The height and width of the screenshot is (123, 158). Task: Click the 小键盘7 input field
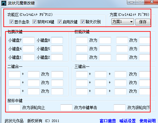[x=29, y=40]
